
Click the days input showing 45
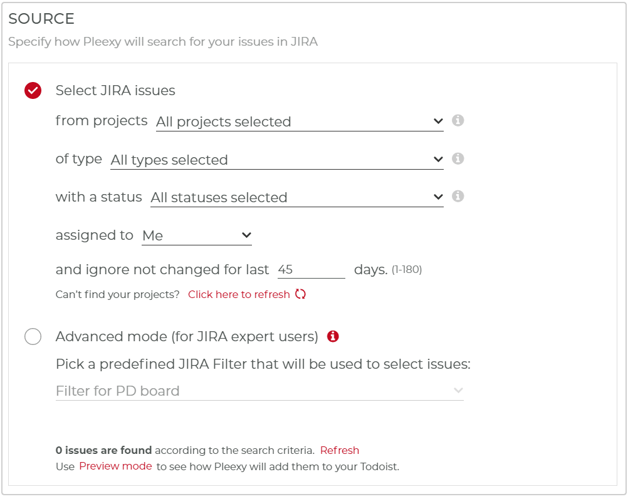coord(311,269)
